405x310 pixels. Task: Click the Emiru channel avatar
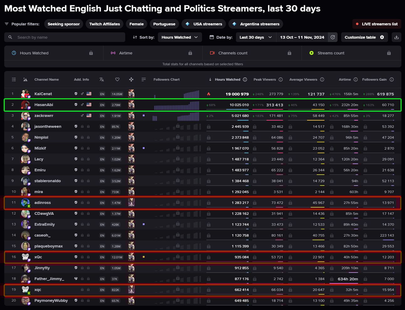tap(25, 170)
